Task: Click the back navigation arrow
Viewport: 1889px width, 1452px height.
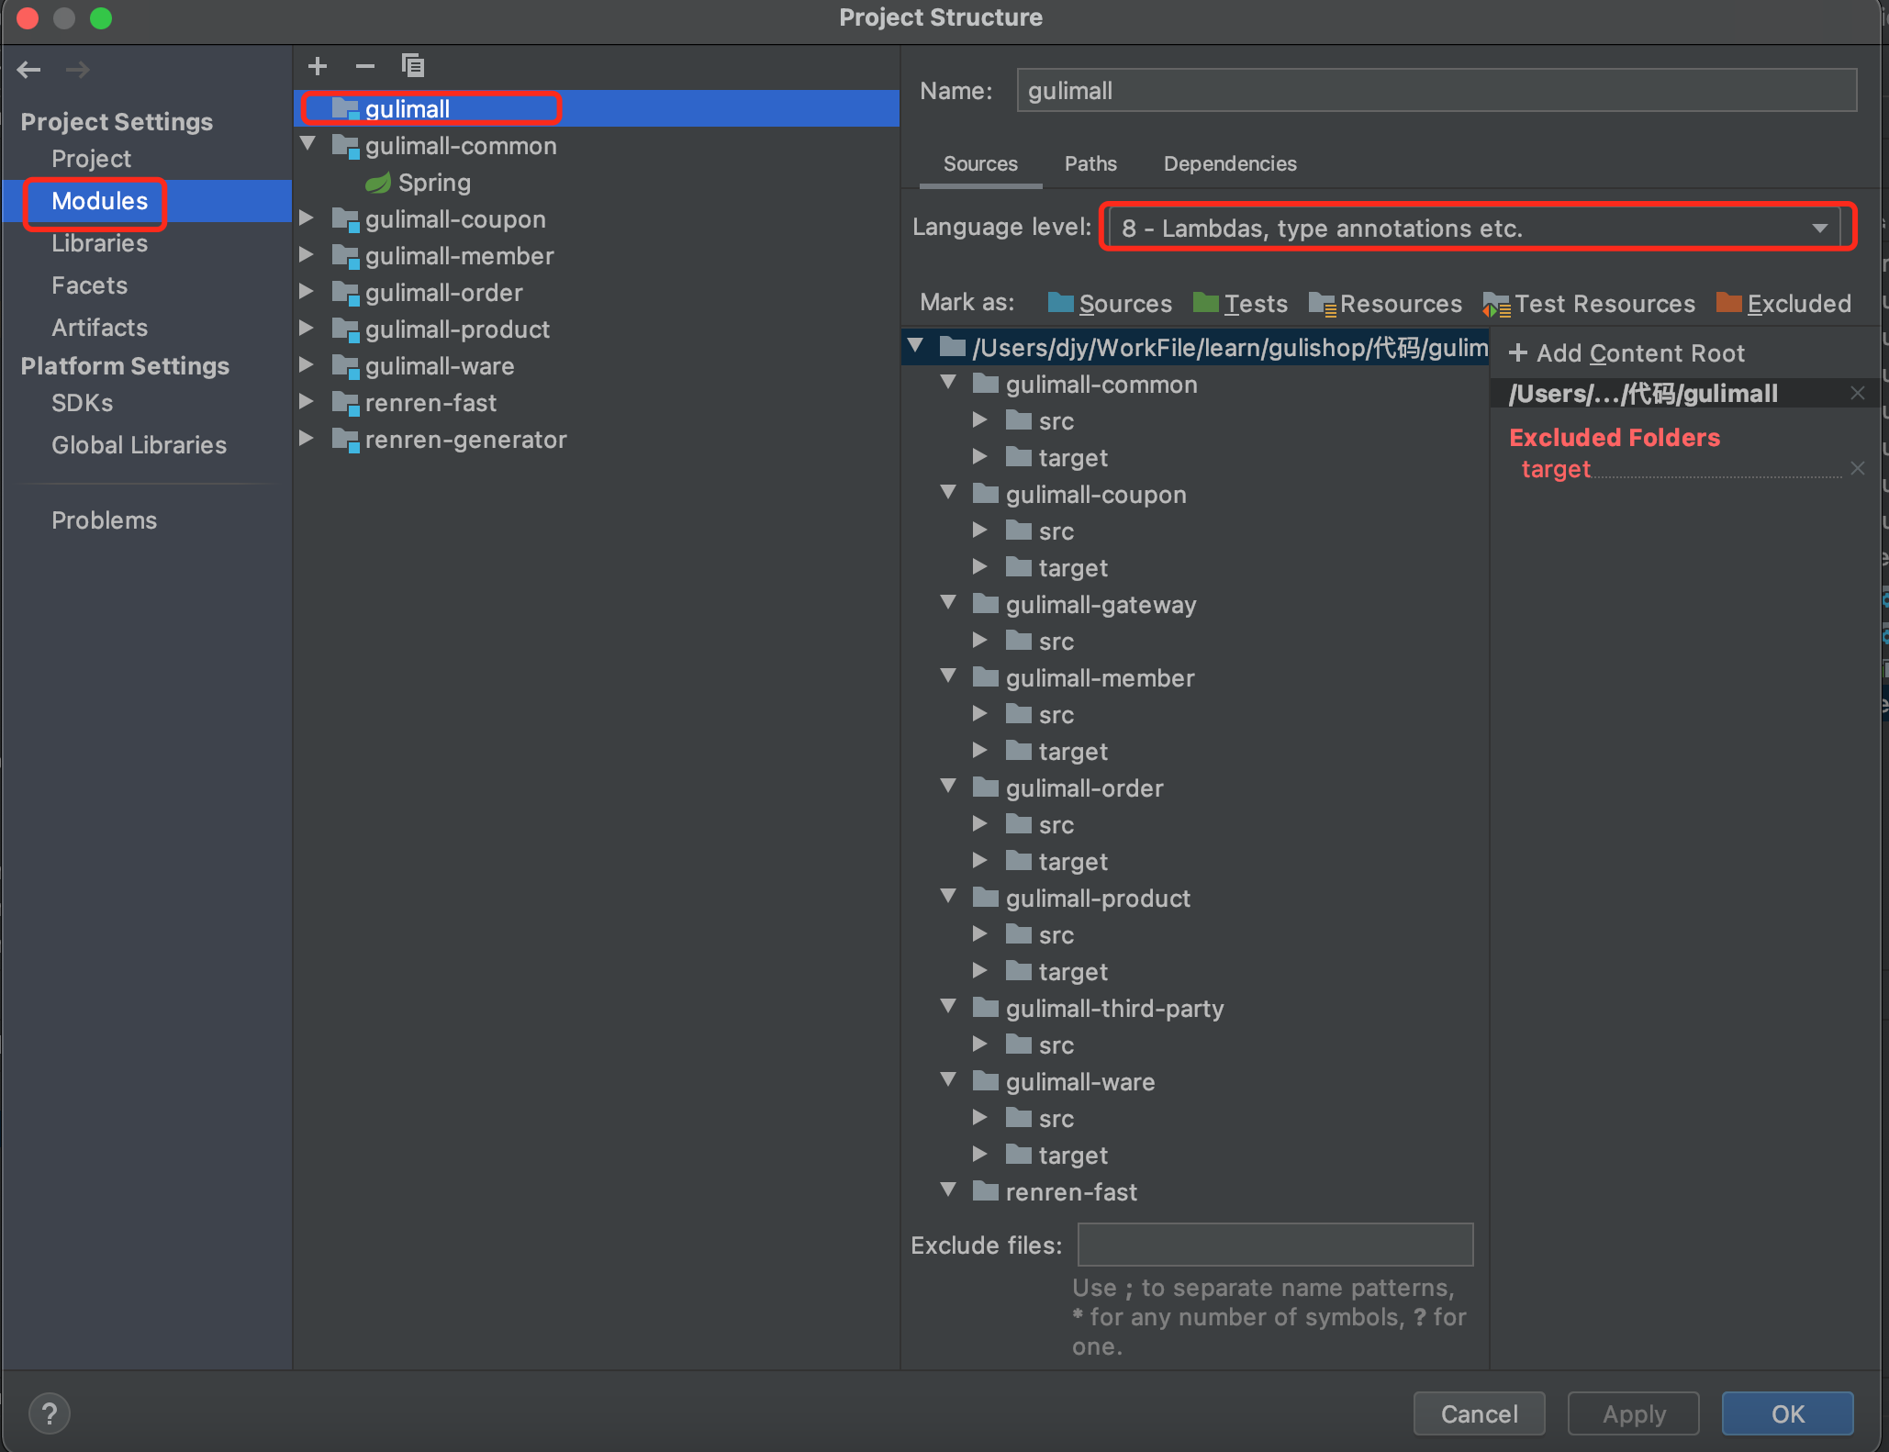Action: click(x=29, y=70)
